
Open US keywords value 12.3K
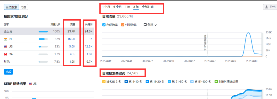tap(89, 47)
